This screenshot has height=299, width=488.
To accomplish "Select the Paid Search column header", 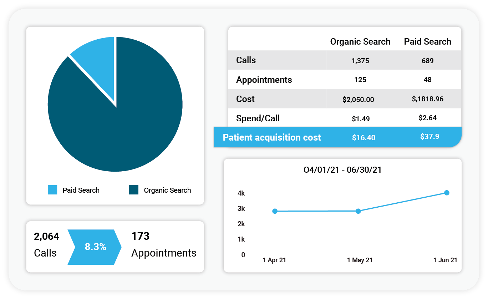I will pyautogui.click(x=427, y=42).
